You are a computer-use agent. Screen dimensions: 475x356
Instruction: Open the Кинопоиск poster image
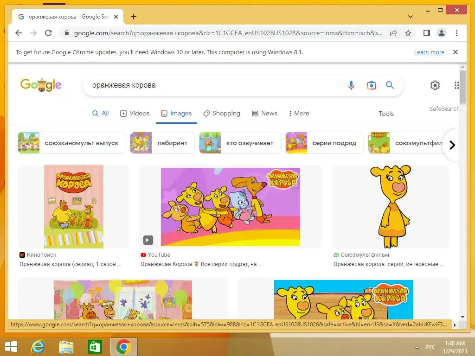click(x=74, y=207)
